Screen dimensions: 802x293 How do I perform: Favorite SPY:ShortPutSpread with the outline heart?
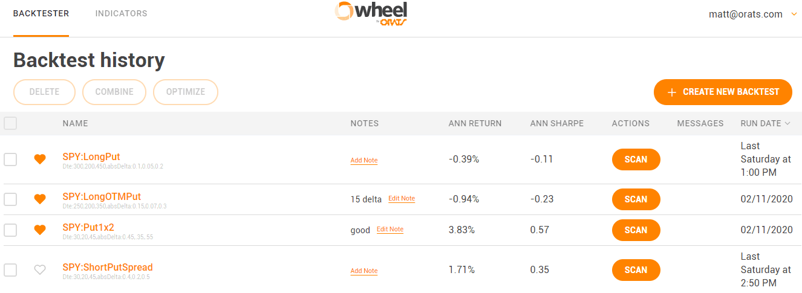pyautogui.click(x=40, y=270)
